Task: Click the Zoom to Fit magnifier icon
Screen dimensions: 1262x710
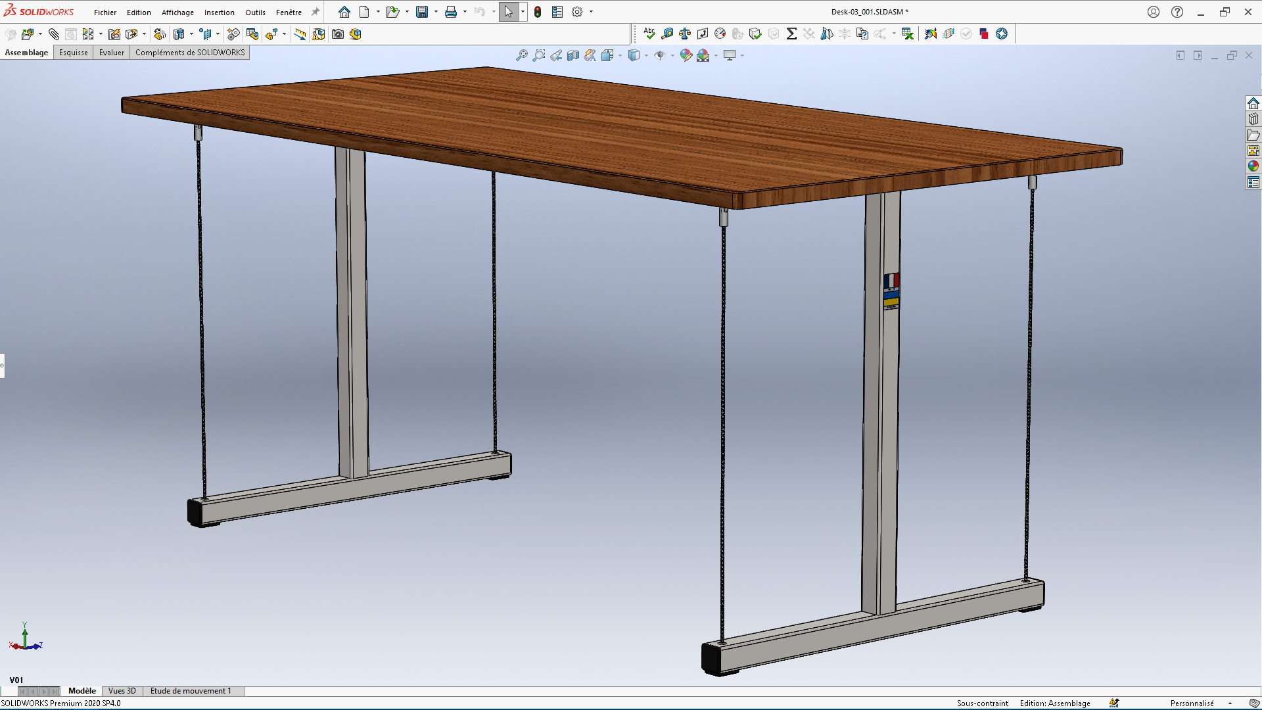Action: 522,56
